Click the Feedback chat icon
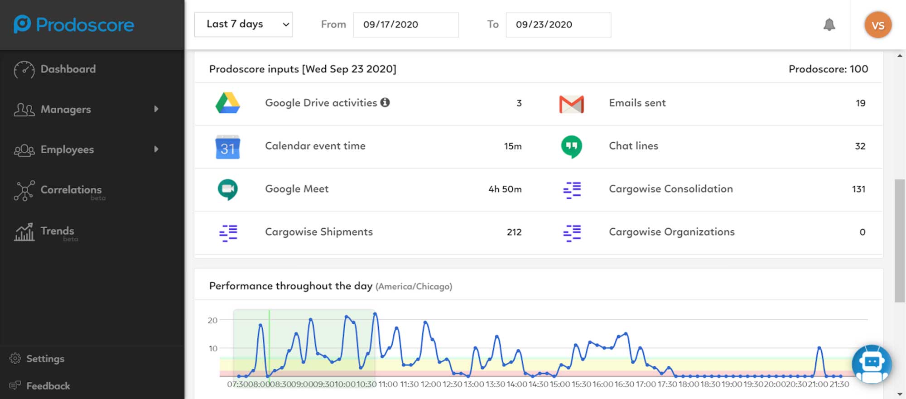 coord(15,385)
